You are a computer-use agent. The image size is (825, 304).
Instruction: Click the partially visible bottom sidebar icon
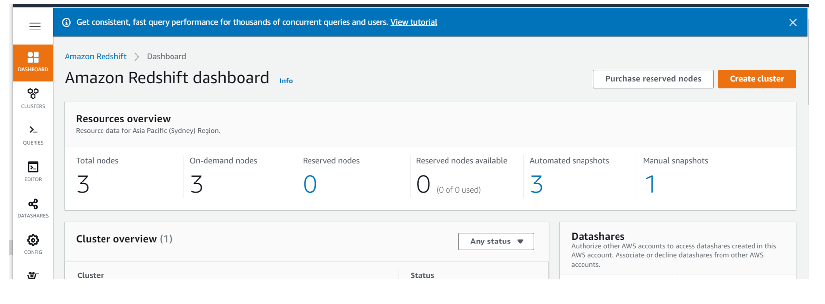(33, 275)
